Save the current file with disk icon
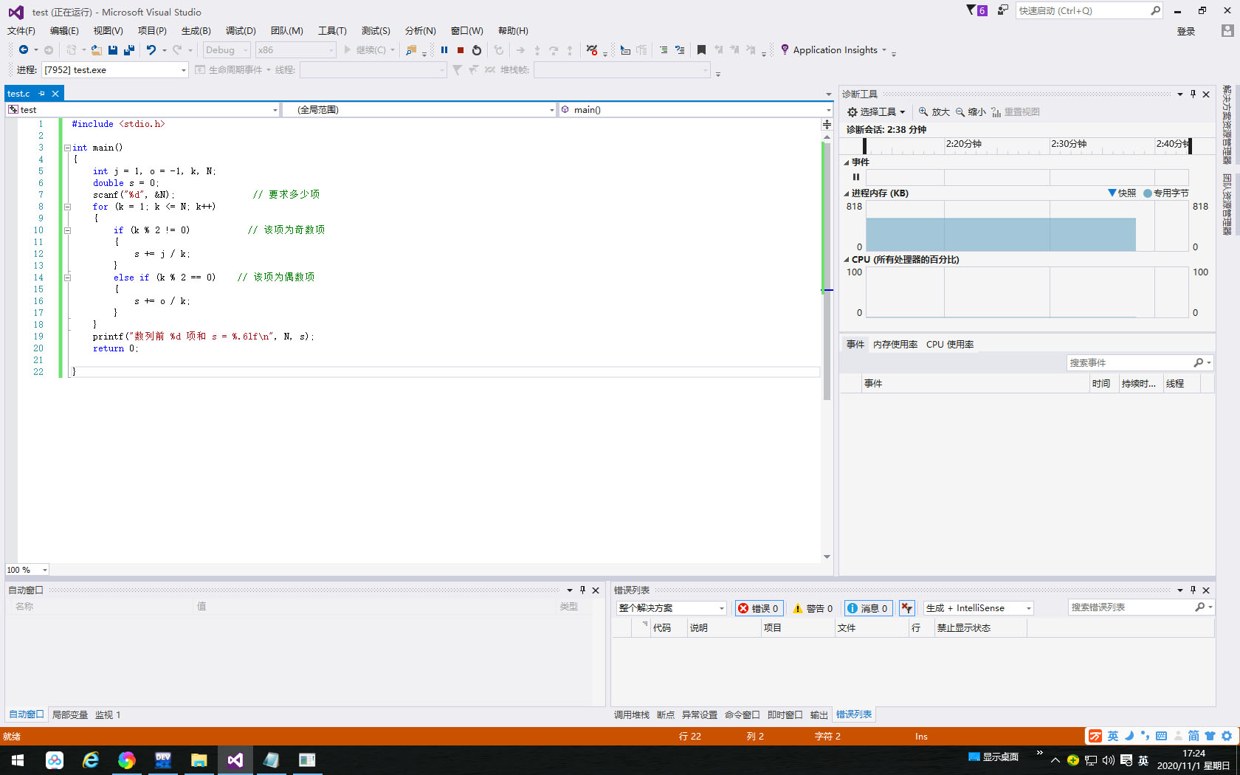1240x775 pixels. pos(113,49)
